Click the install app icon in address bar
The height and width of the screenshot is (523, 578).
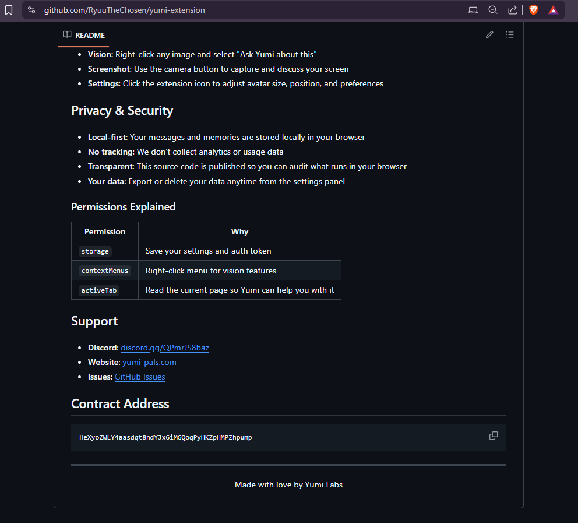473,10
